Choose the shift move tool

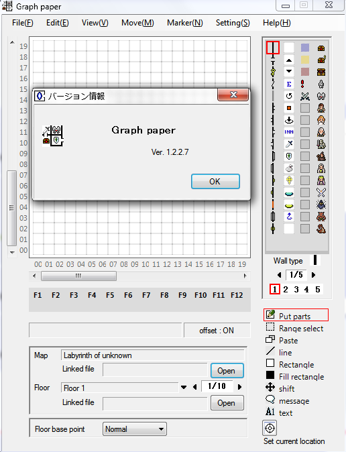(280, 388)
